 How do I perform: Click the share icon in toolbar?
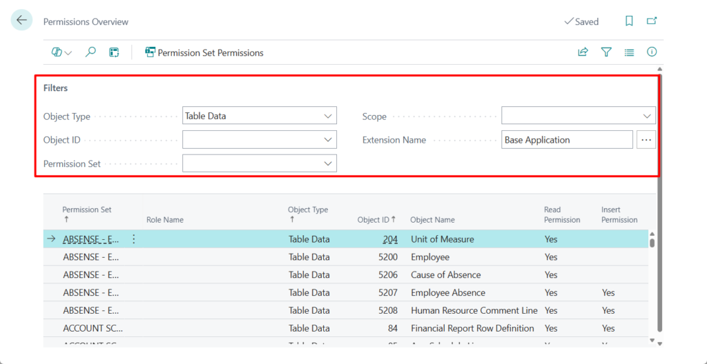point(583,52)
